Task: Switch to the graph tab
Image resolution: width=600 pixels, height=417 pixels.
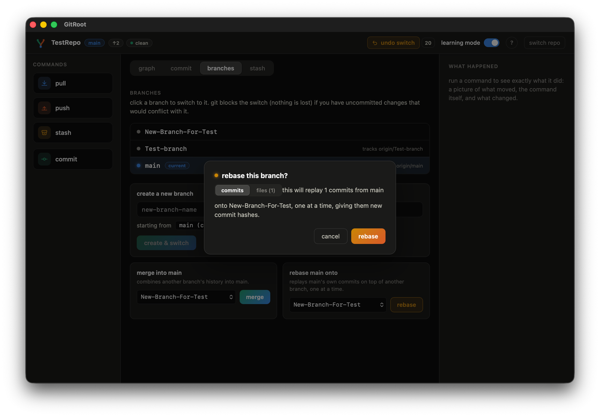Action: [147, 68]
